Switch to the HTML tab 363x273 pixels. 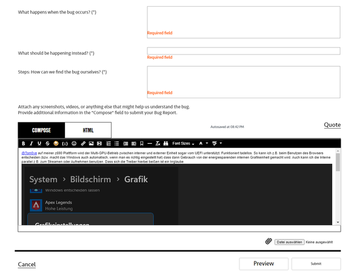[x=88, y=130]
